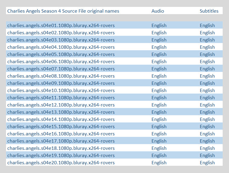
Task: Select file name charlies.angels.s04e18.1080p.bluray.x264-rovers
Action: 61,148
